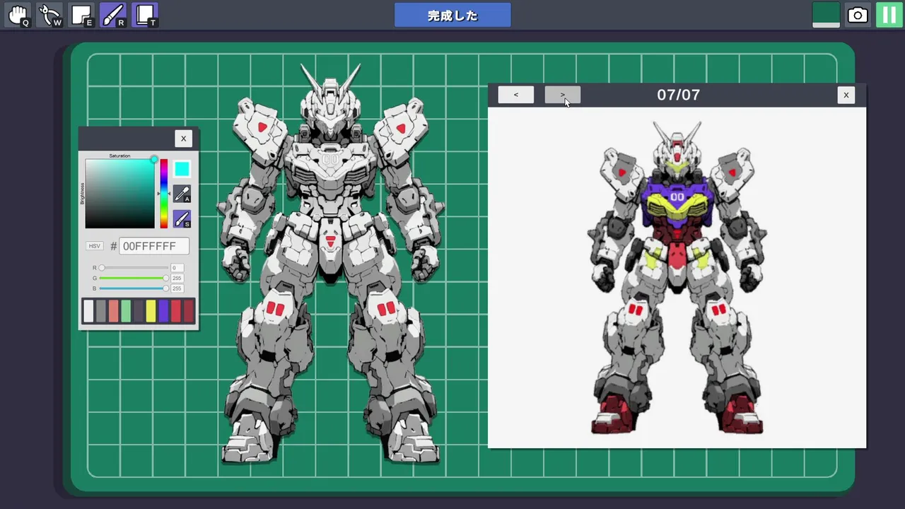Pick the purple-blue palette swatch
The width and height of the screenshot is (905, 509).
(x=163, y=311)
